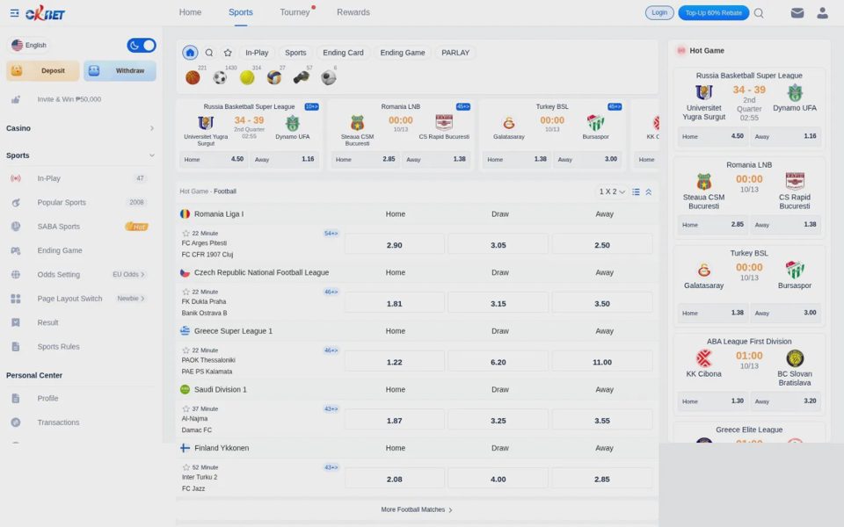Click the Withdraw button
The width and height of the screenshot is (844, 527).
tap(120, 71)
